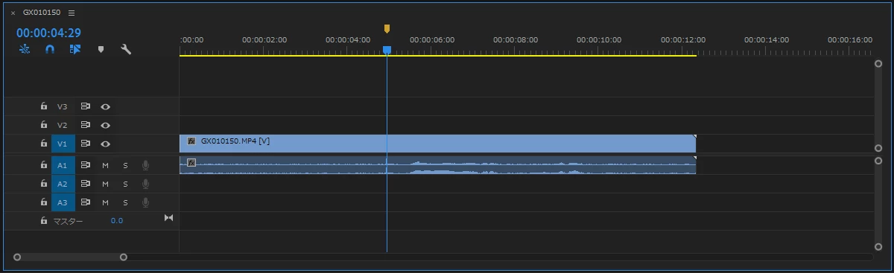Click audio tracks scrollbar top handle
The width and height of the screenshot is (894, 273).
878,160
